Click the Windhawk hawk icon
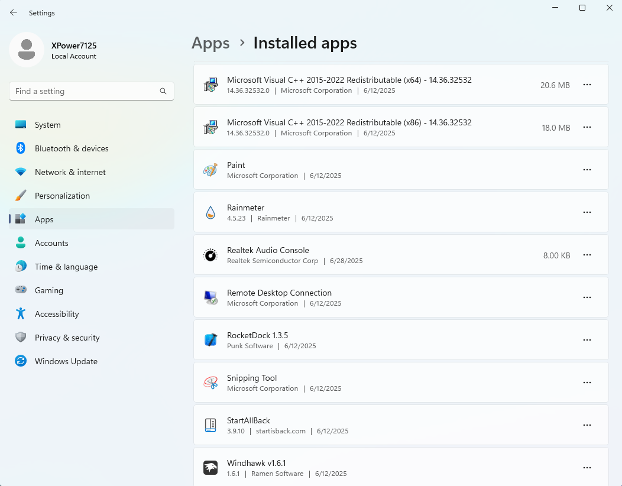622x486 pixels. pyautogui.click(x=210, y=468)
